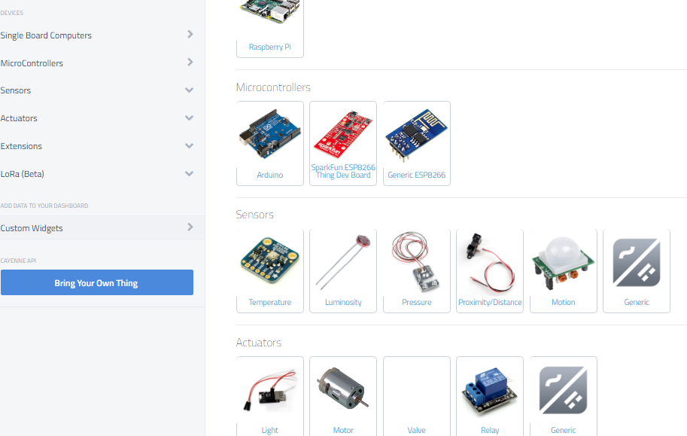Open LoRa (Beta) sidebar item

pyautogui.click(x=22, y=174)
